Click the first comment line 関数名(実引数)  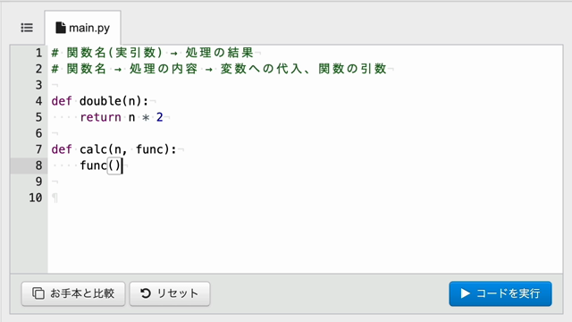153,53
